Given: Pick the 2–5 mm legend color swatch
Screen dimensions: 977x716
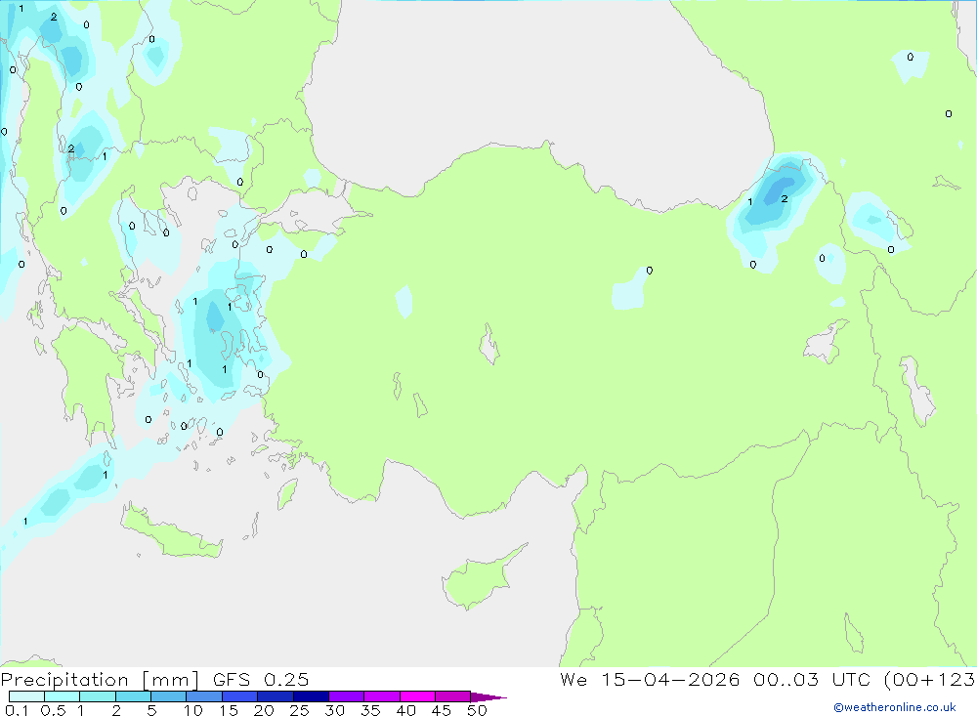Looking at the screenshot, I should point(133,696).
